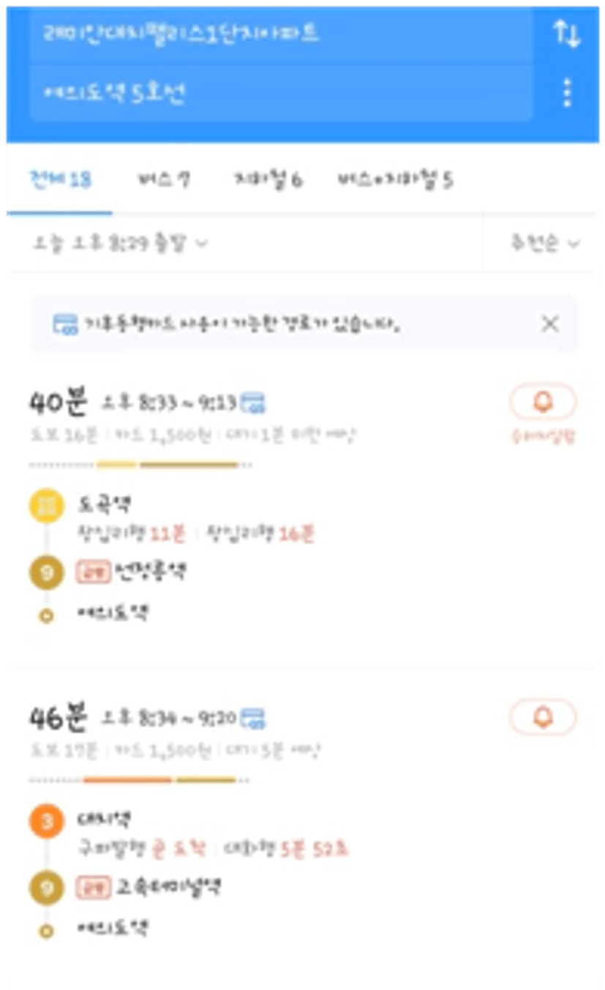Tap the climate card icon in the banner
Screen dimensions: 605x990
click(66, 324)
